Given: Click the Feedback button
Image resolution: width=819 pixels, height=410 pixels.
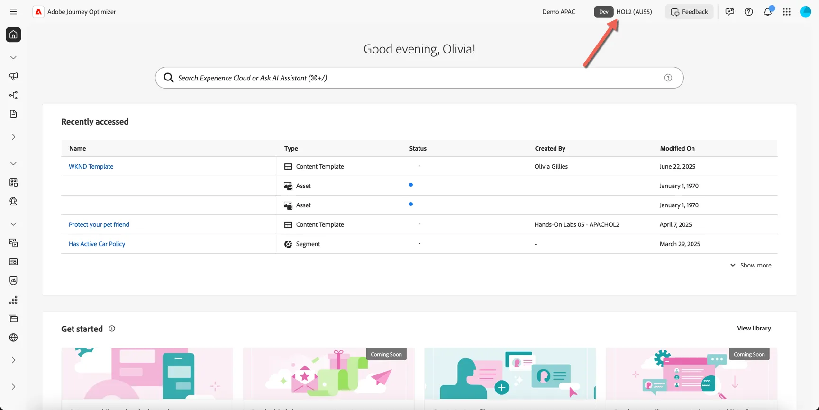Looking at the screenshot, I should 689,12.
